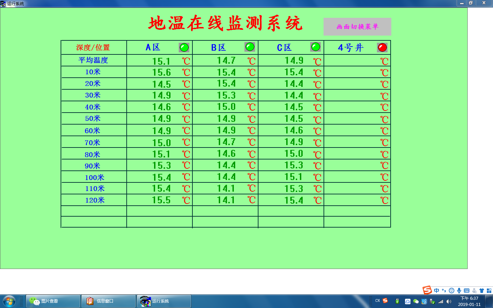The width and height of the screenshot is (493, 308).
Task: Click the taskbar clock showing 6:37
Action: (x=469, y=301)
